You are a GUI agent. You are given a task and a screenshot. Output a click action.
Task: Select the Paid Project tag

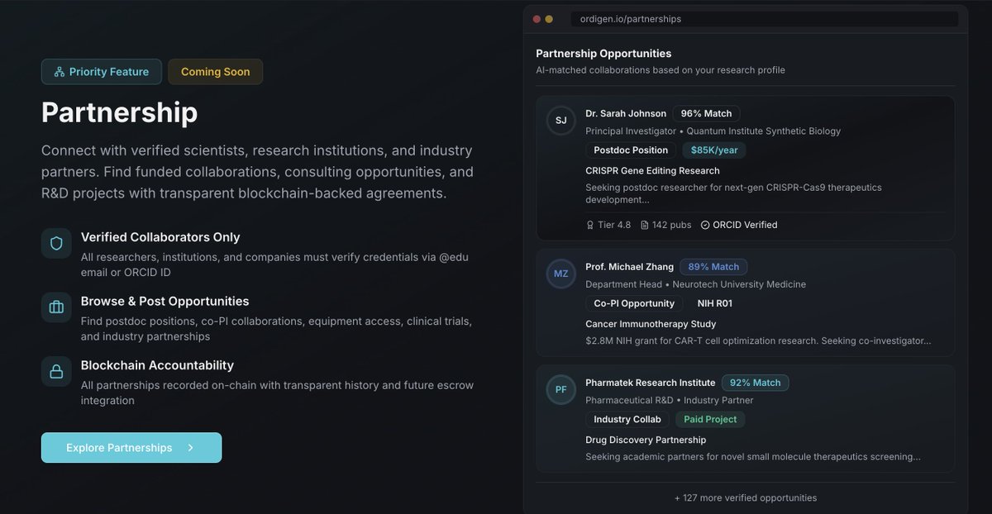711,419
